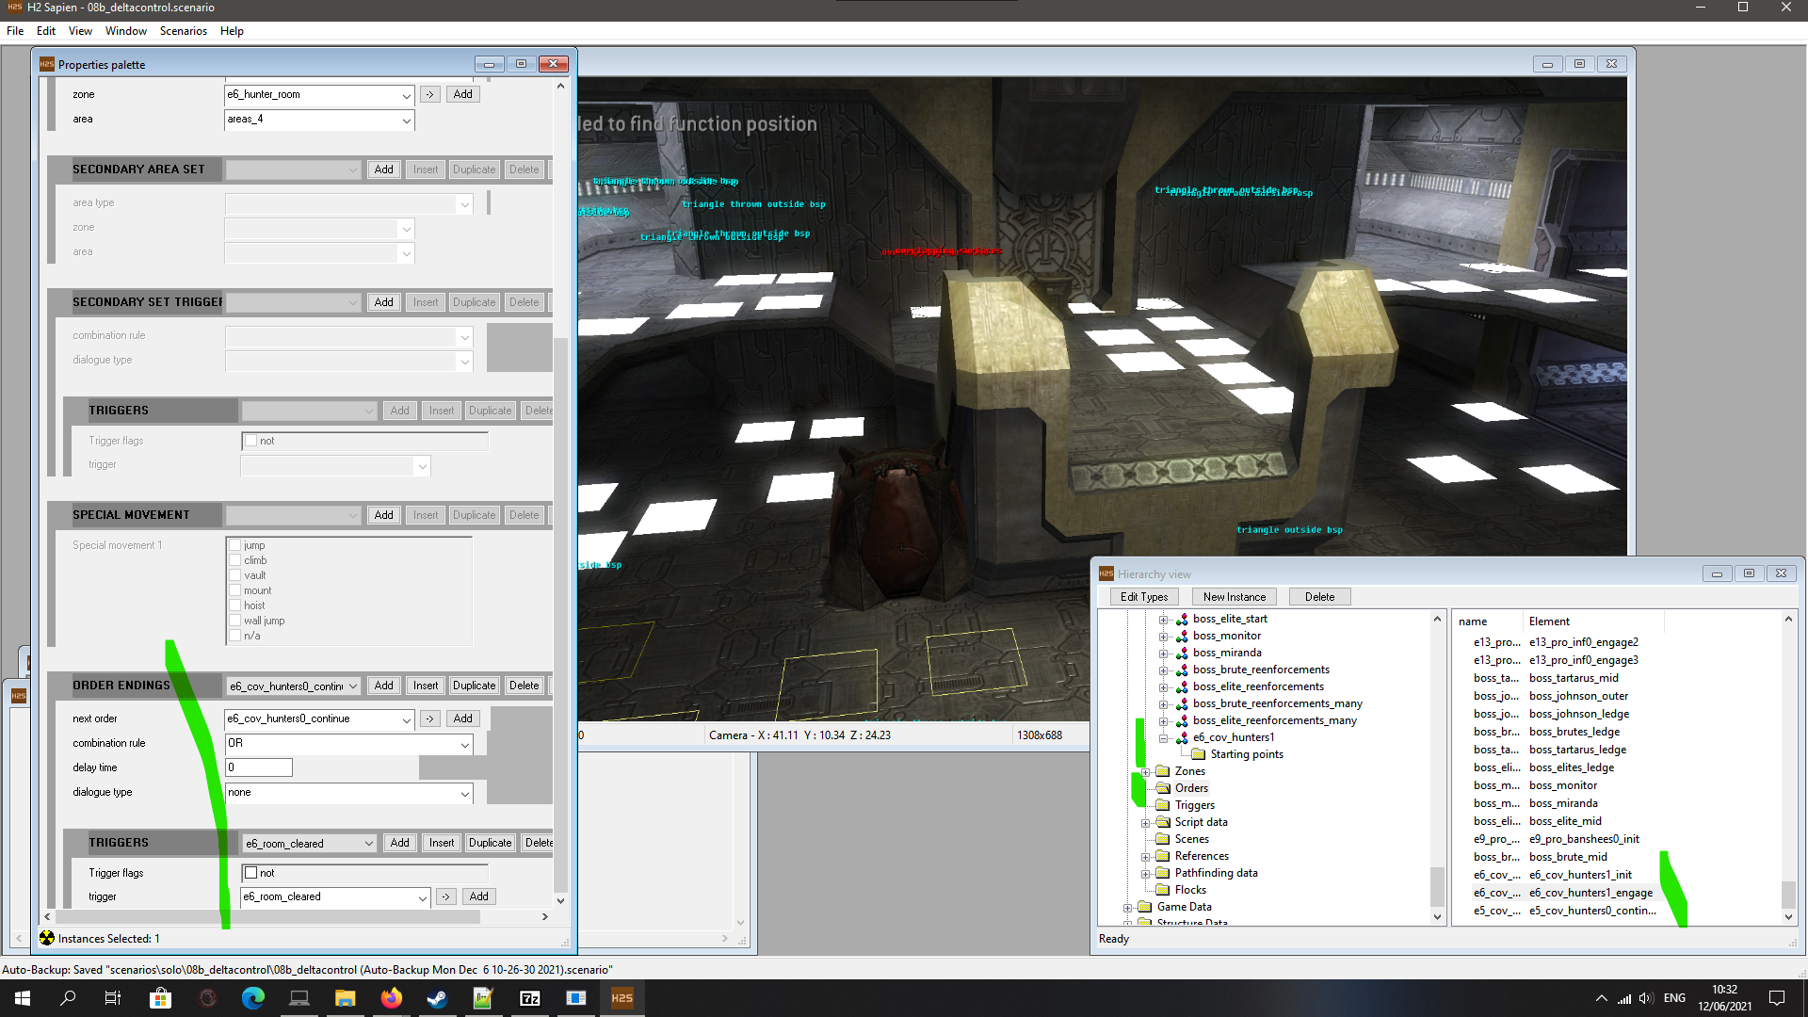Collapse the e6_cov_hunters1 tree node
The image size is (1808, 1017).
[1163, 737]
